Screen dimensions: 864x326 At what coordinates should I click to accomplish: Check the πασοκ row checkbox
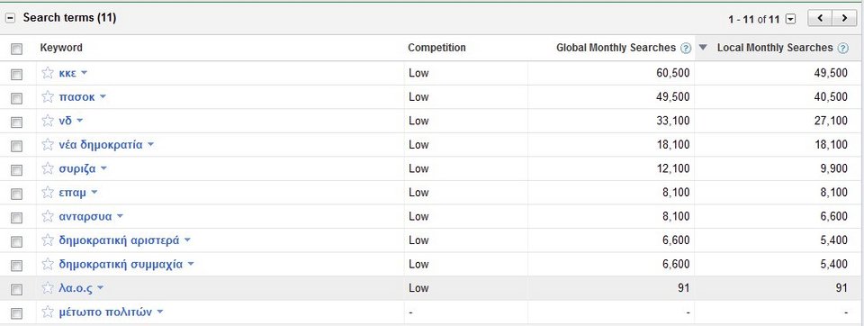[x=16, y=98]
